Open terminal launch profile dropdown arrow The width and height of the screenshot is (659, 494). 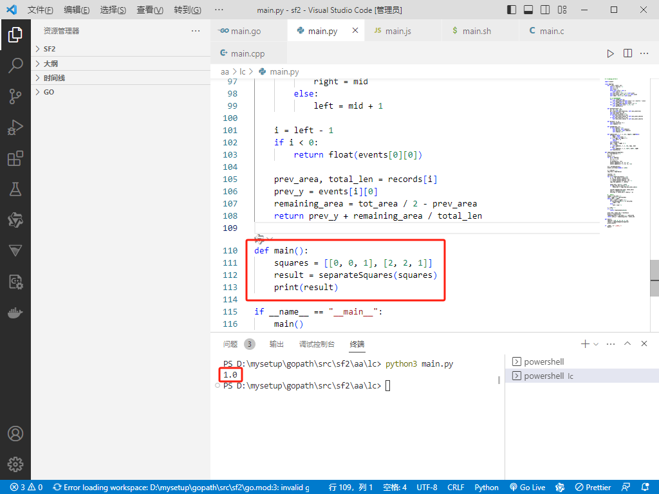pos(596,344)
